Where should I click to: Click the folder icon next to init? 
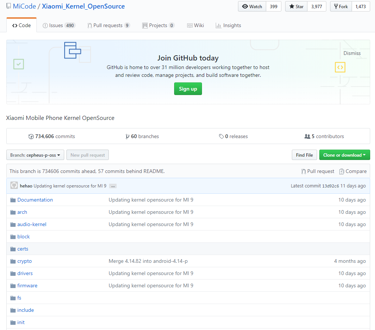tap(13, 323)
